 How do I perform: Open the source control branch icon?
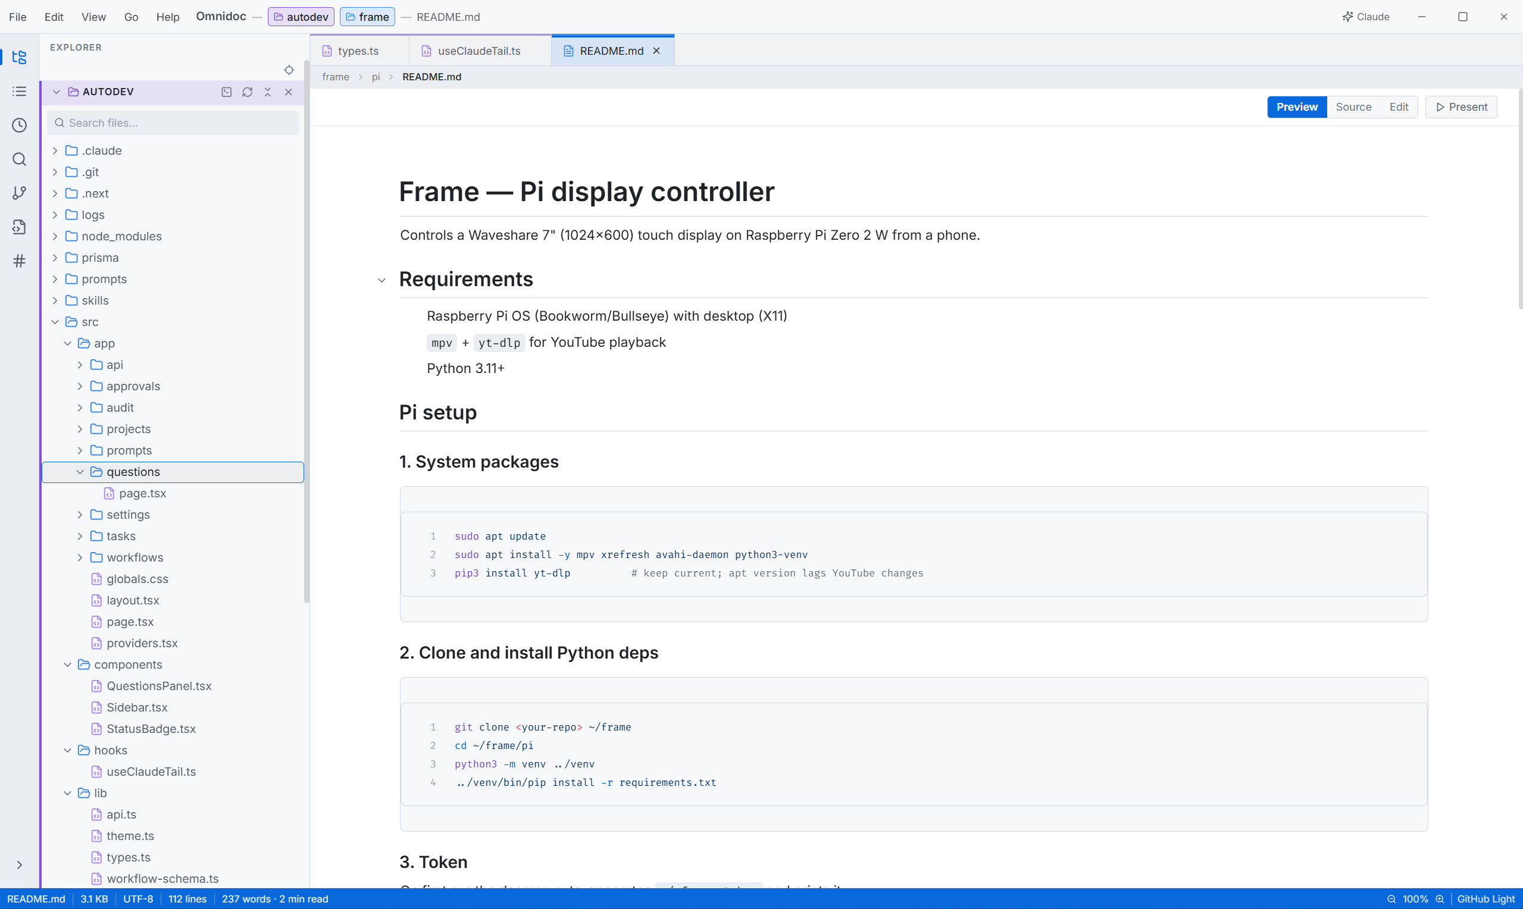(20, 193)
